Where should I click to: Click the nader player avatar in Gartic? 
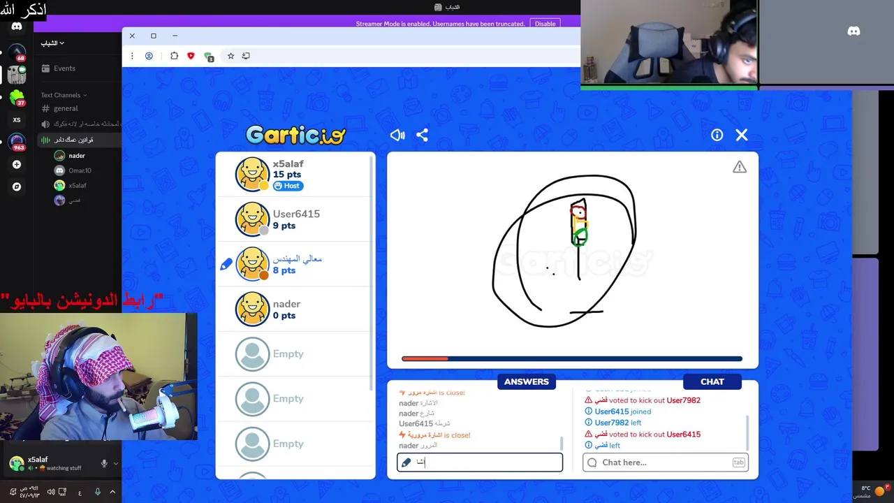[x=252, y=309]
